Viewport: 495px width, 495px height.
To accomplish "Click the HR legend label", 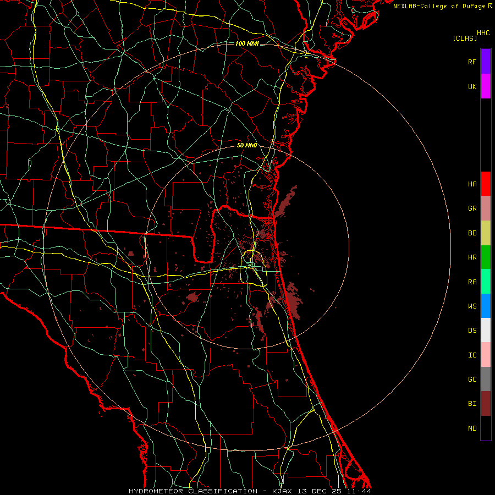I will tap(472, 257).
